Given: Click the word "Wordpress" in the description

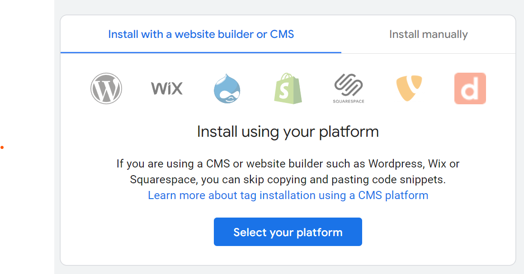Looking at the screenshot, I should (396, 163).
